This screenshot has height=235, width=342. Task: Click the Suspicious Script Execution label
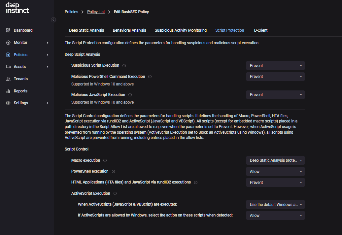pos(95,65)
